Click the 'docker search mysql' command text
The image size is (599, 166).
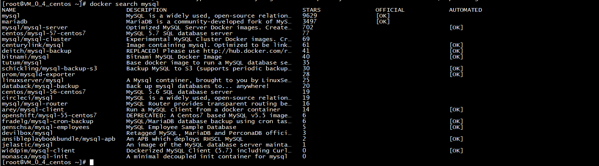click(x=124, y=4)
